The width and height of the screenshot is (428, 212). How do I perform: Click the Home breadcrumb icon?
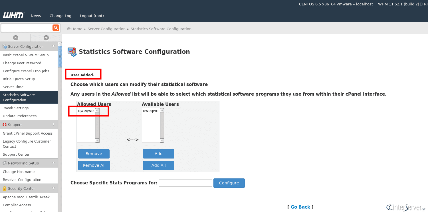68,29
